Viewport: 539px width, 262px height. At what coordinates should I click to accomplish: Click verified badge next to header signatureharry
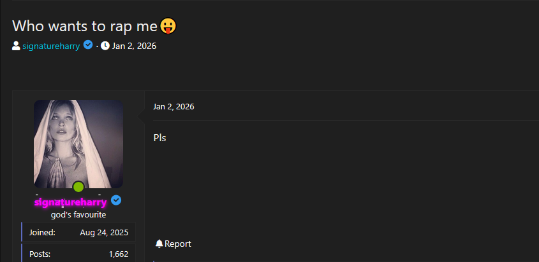click(x=88, y=45)
